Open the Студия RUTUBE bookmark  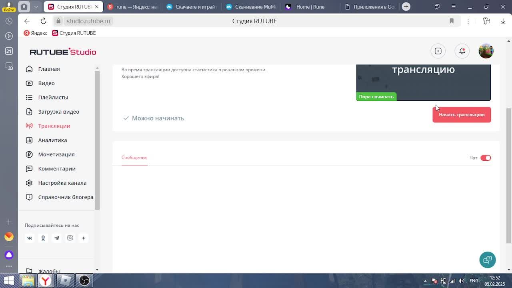(74, 33)
